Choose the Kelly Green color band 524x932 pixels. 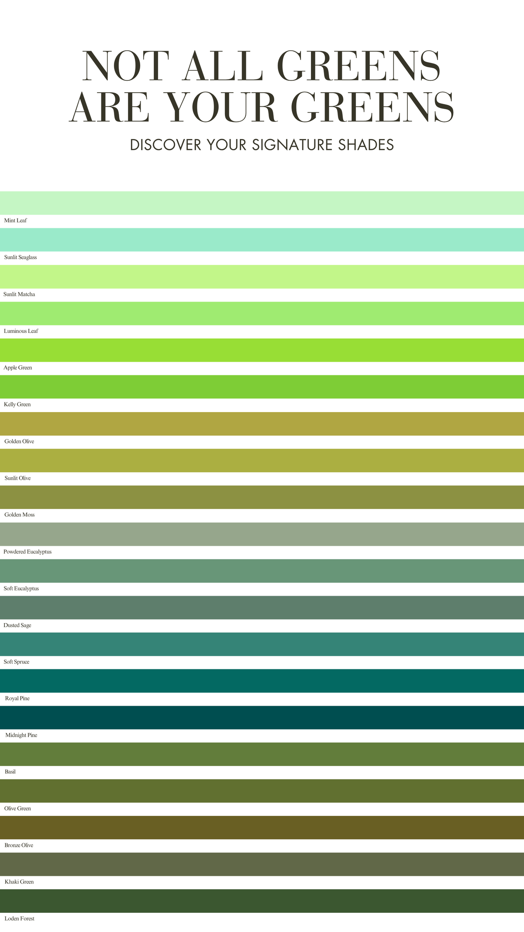coord(262,387)
